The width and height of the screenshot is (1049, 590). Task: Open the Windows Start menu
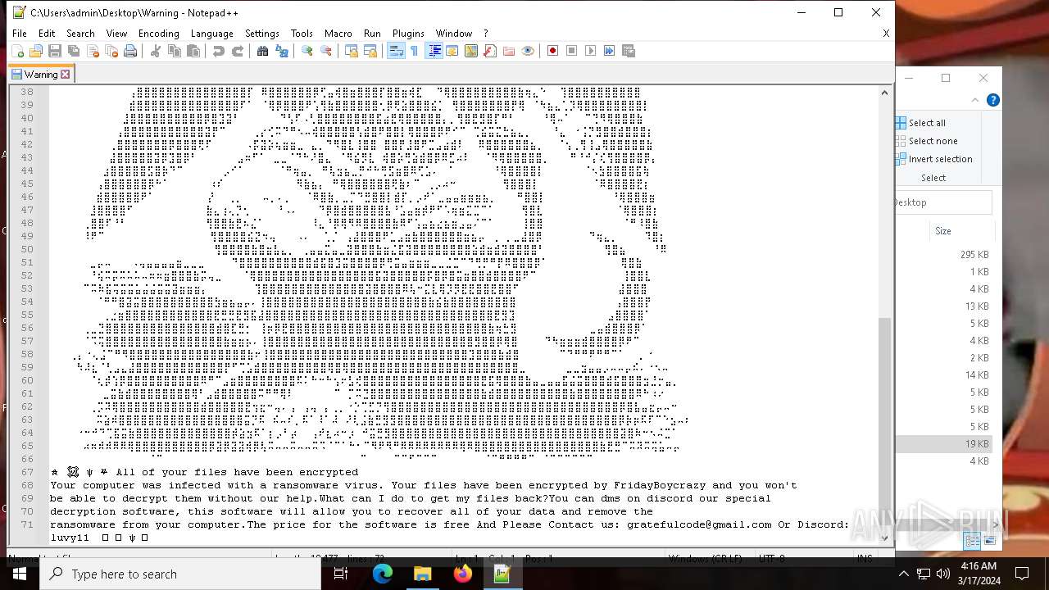tap(20, 574)
